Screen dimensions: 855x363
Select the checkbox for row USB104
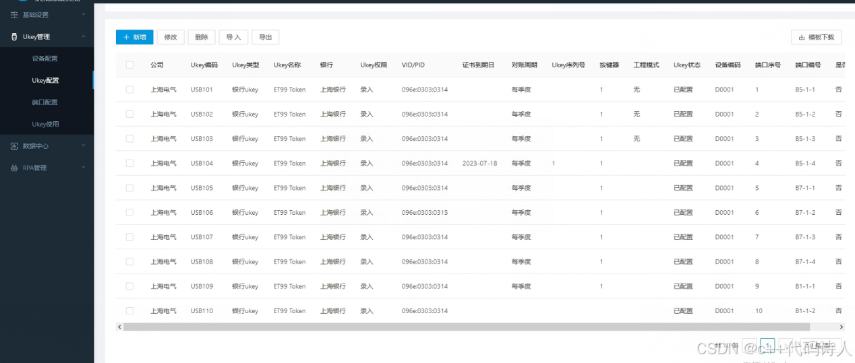129,164
